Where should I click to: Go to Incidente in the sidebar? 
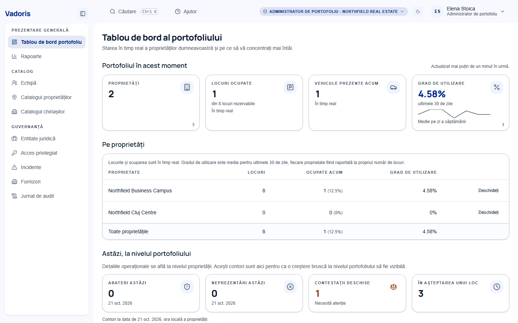[47, 167]
